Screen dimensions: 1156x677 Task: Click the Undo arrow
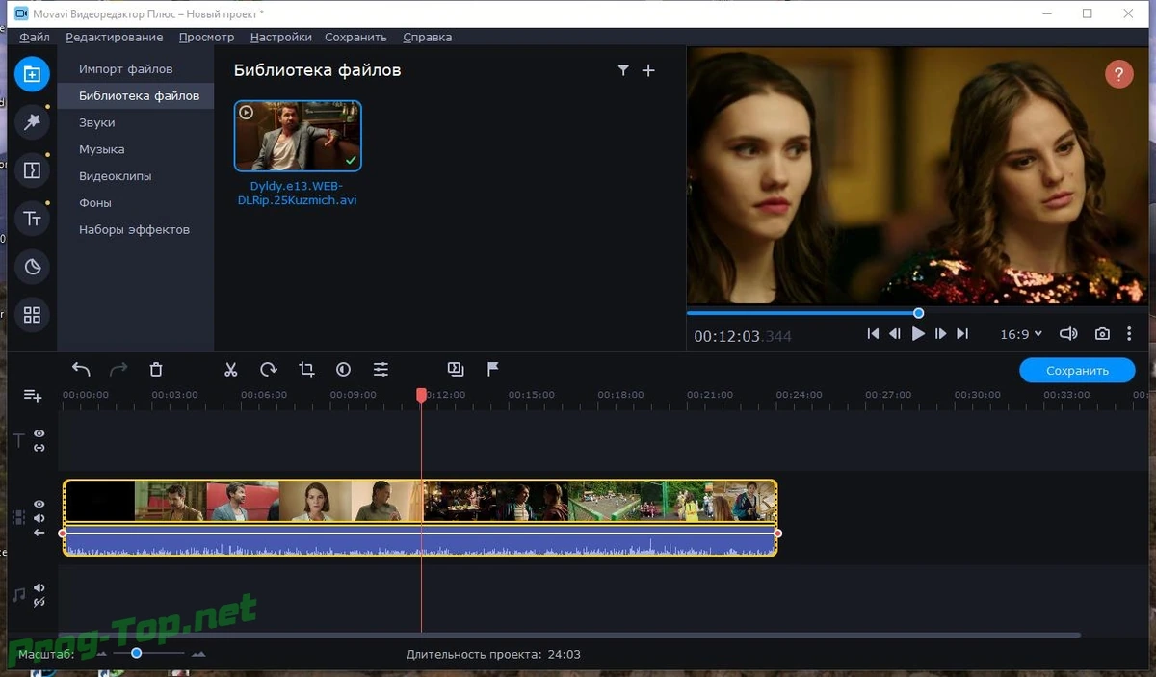pos(81,369)
